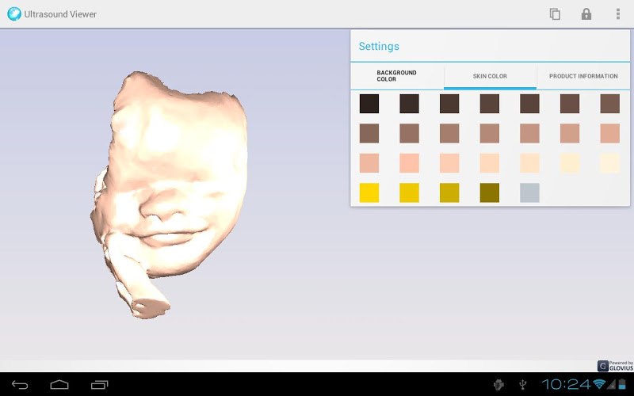The height and width of the screenshot is (396, 634).
Task: Tap the Android back navigation button
Action: [19, 385]
